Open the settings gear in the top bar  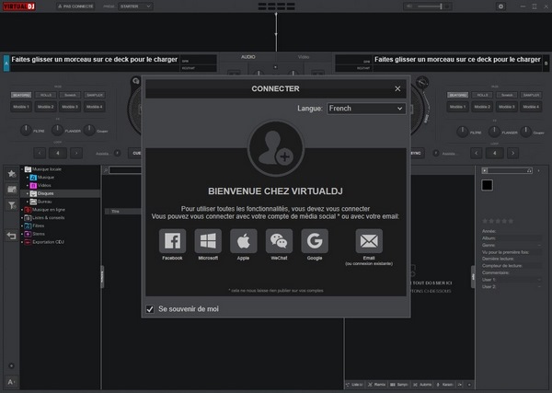pyautogui.click(x=500, y=6)
